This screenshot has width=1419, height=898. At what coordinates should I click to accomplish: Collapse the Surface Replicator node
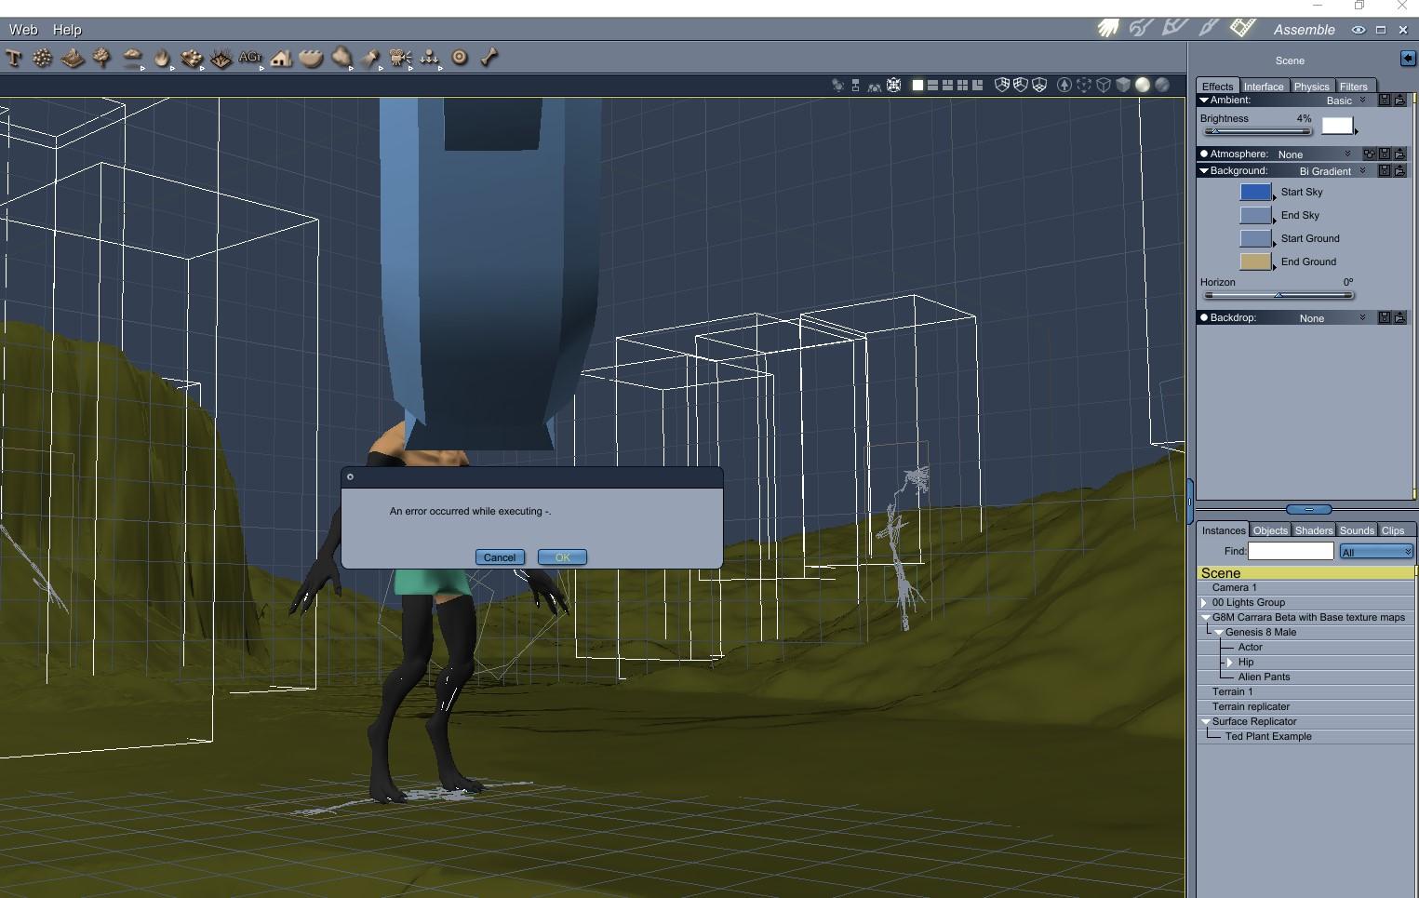click(1206, 721)
